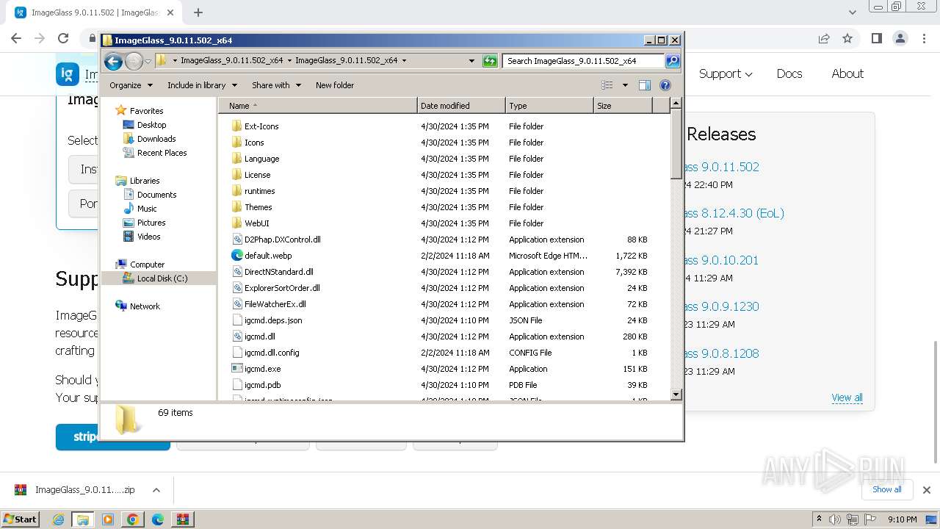Open Downloads in Favorites
The width and height of the screenshot is (940, 529).
(156, 139)
